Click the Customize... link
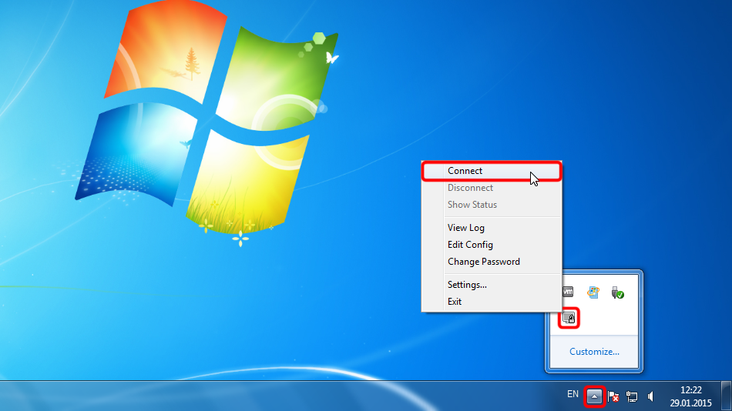The width and height of the screenshot is (732, 411). 594,352
